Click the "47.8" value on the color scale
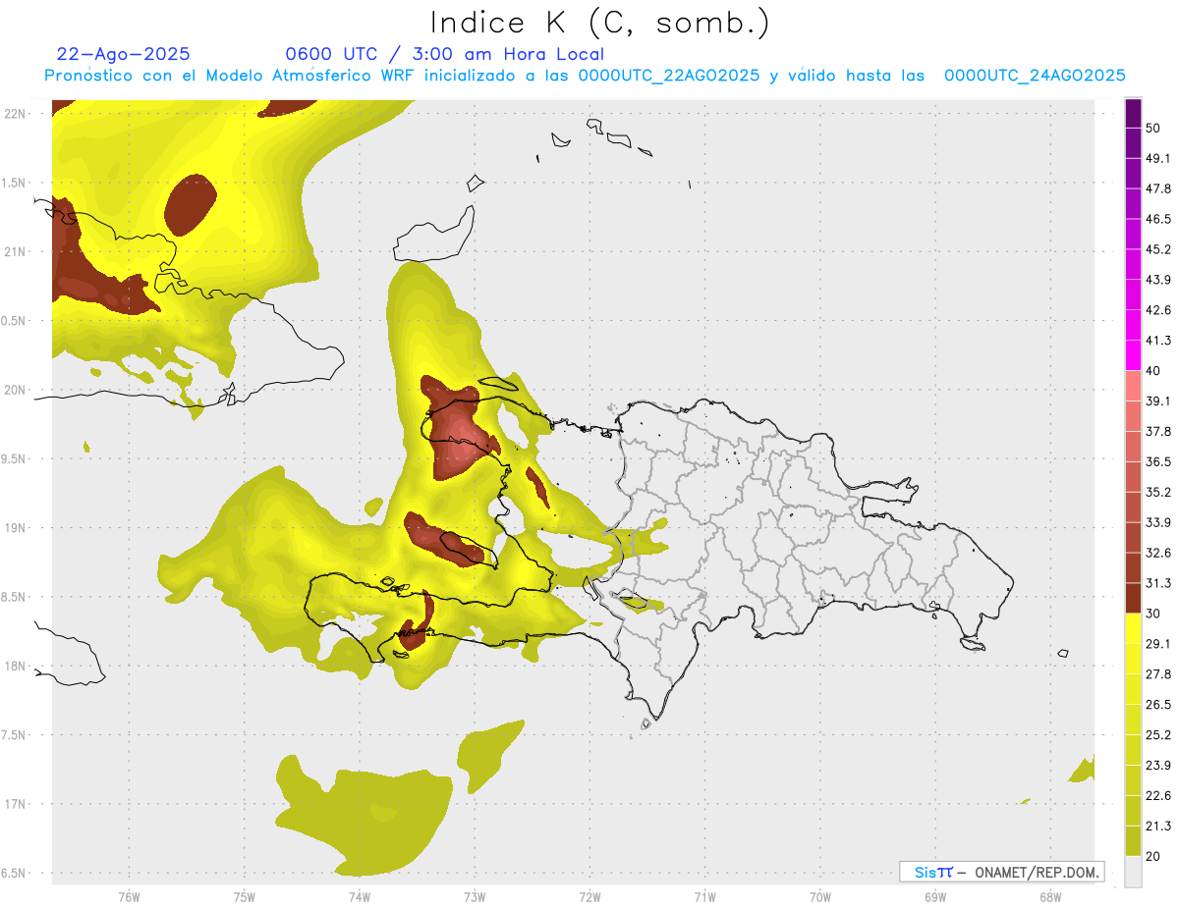The image size is (1179, 910). pyautogui.click(x=1158, y=188)
